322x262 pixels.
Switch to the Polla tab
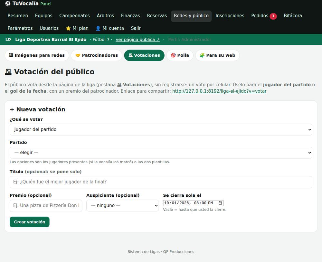[180, 55]
